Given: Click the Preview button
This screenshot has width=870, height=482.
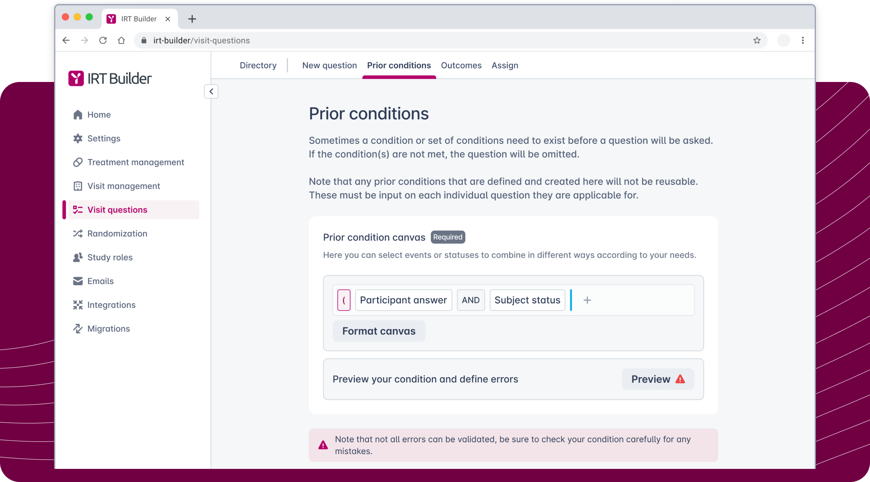Looking at the screenshot, I should point(657,379).
